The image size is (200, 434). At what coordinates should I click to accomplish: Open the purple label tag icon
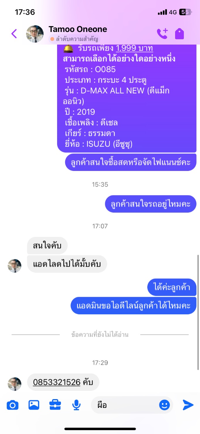coord(180,34)
